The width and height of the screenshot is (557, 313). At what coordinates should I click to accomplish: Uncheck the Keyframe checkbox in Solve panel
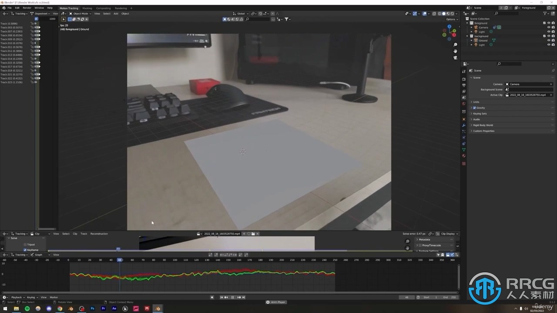25,250
